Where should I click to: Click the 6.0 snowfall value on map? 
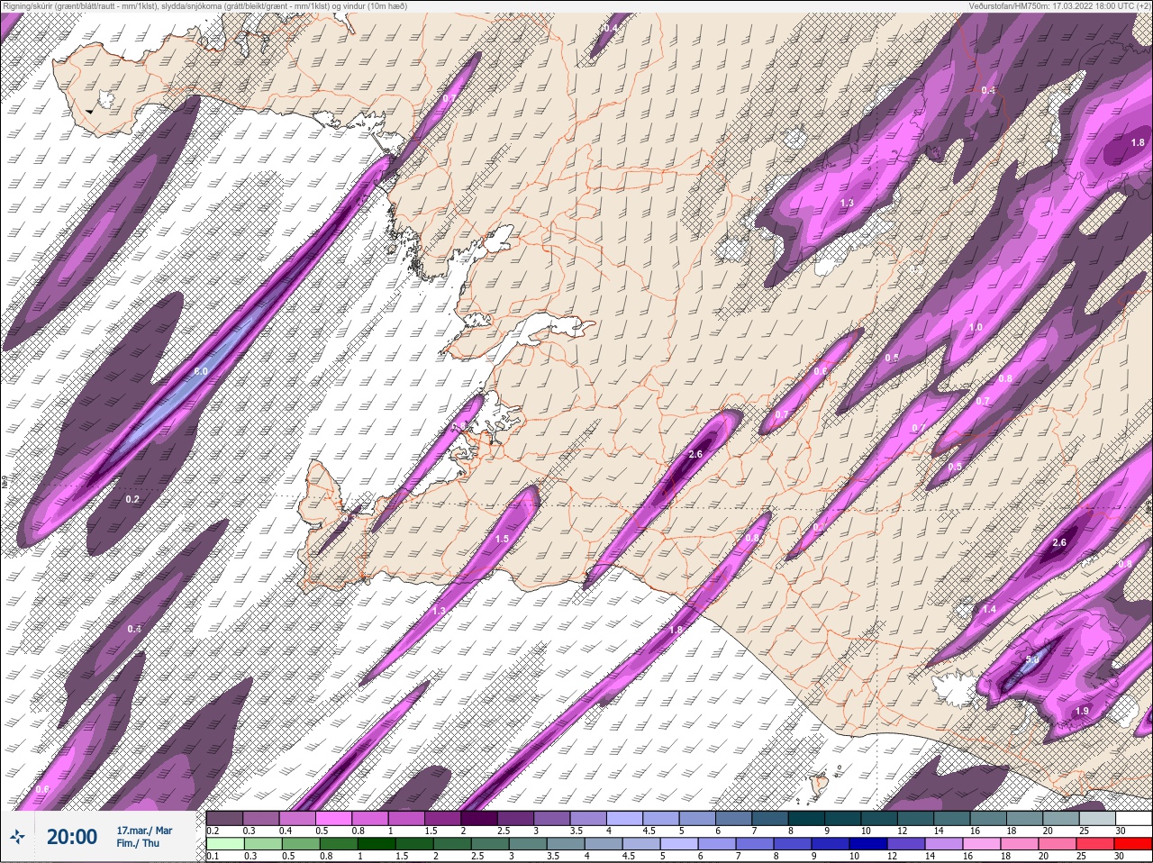tap(201, 371)
